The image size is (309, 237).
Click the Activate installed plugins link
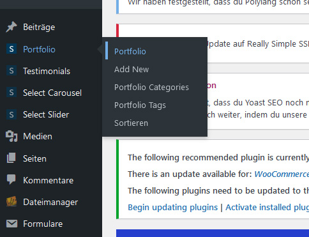coord(268,207)
